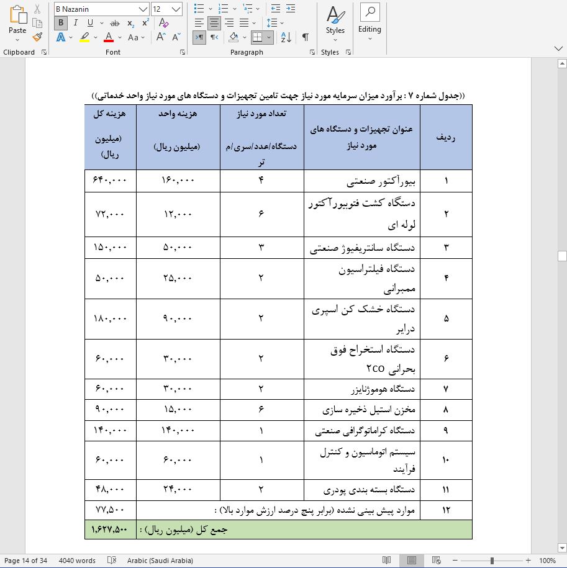Select the Format Painter
The width and height of the screenshot is (567, 568).
36,37
